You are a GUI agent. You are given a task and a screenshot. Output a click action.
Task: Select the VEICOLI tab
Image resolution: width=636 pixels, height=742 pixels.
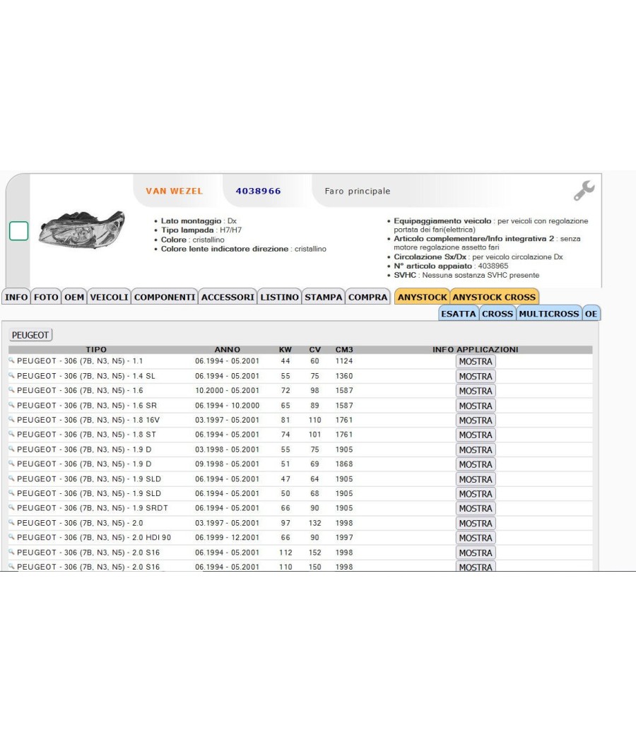pyautogui.click(x=110, y=298)
